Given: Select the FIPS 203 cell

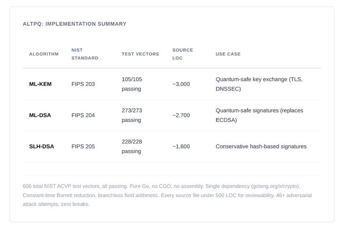Looking at the screenshot, I should (83, 84).
